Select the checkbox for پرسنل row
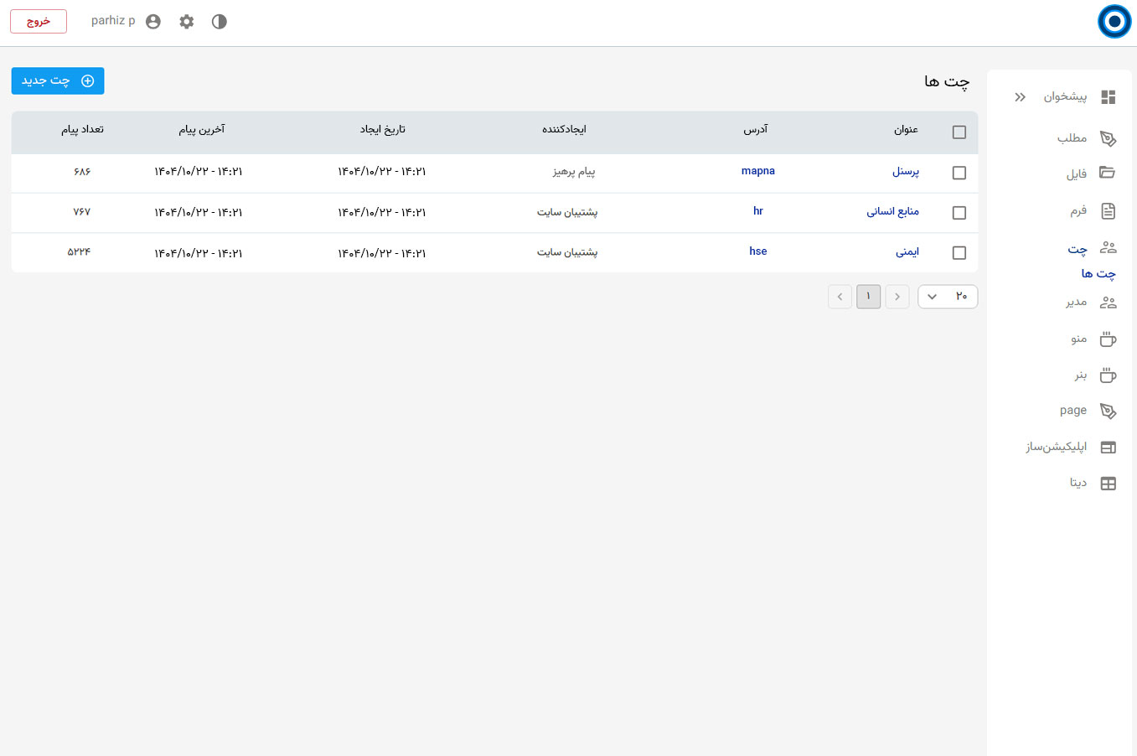 [959, 173]
